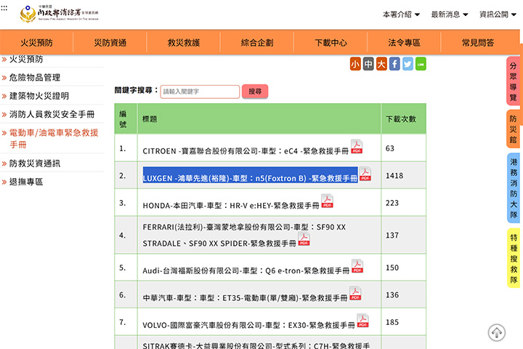
Task: Open sidebar link 電動車/油電車緊急救援手冊
Action: (x=54, y=139)
